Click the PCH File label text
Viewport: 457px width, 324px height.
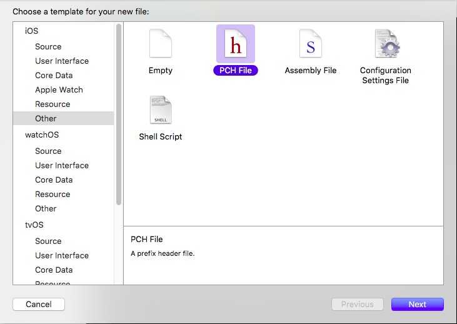236,71
